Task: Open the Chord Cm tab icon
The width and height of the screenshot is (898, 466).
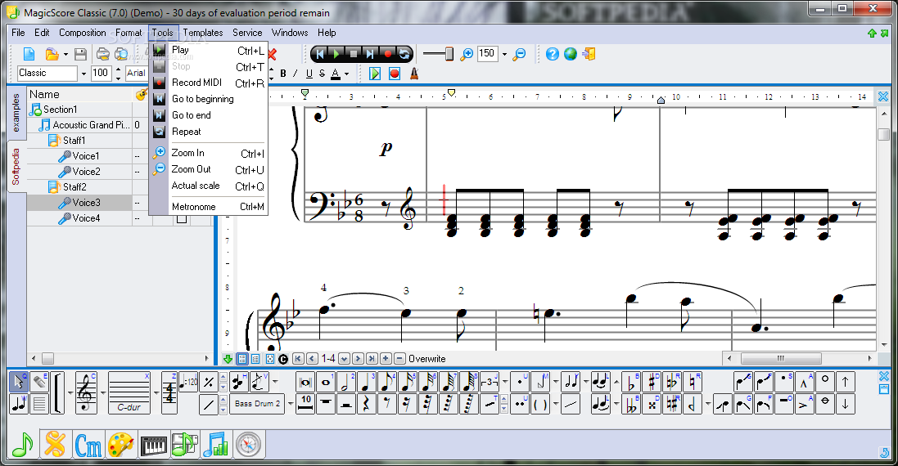Action: coord(88,445)
